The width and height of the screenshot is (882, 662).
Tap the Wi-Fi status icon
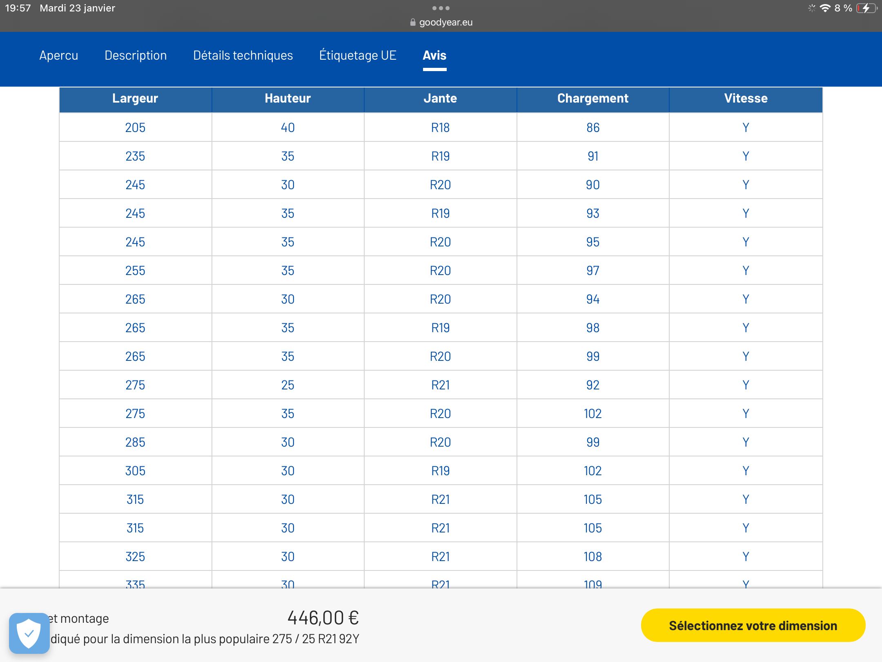pos(825,8)
